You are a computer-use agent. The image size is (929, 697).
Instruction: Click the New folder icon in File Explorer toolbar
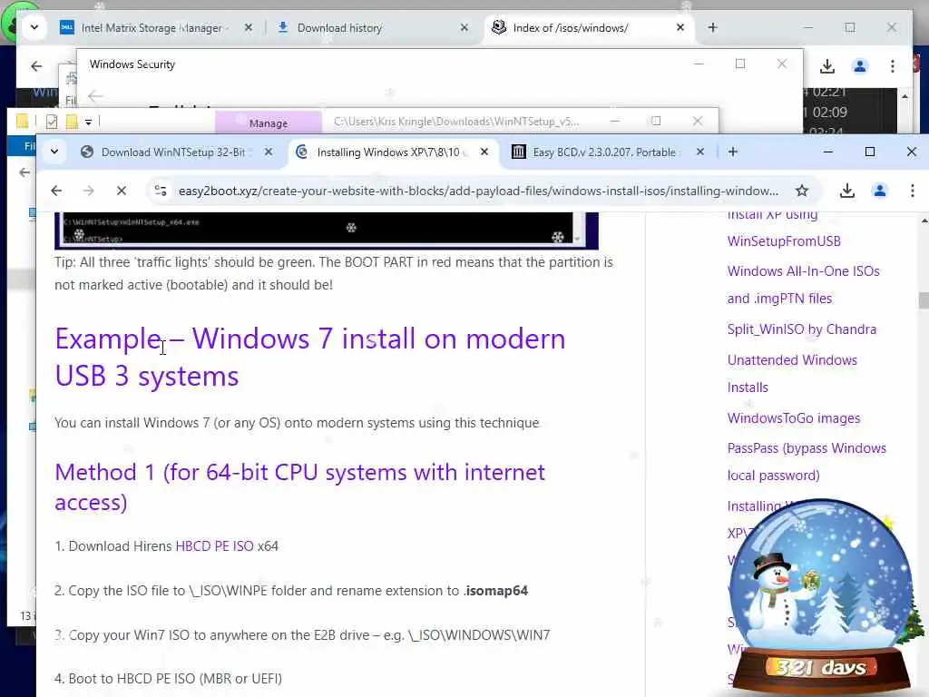coord(72,122)
